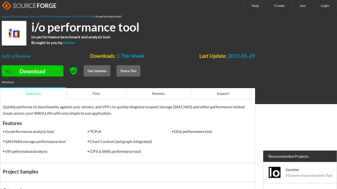Open the tmims author link
The image size is (337, 189).
(69, 42)
